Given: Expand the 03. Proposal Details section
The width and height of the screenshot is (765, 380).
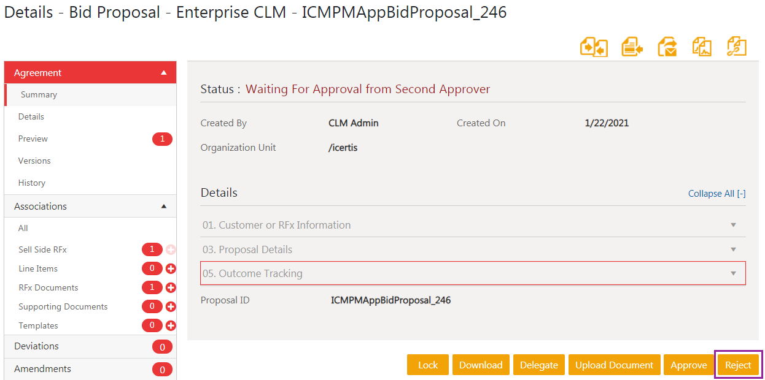Looking at the screenshot, I should tap(733, 249).
